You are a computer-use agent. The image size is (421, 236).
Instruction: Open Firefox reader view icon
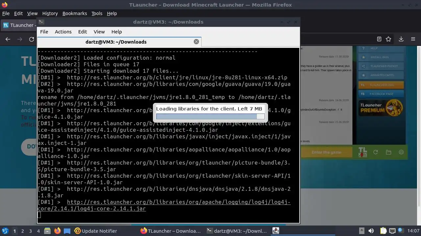click(x=379, y=39)
